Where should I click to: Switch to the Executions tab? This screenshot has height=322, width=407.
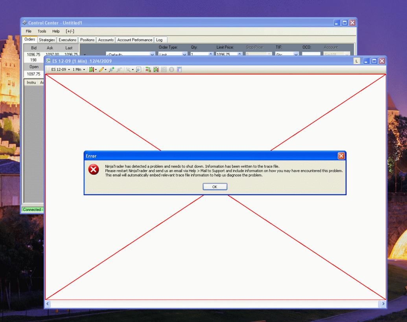pos(67,40)
